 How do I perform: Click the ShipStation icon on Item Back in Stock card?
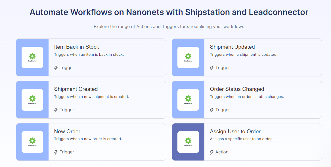[32, 57]
